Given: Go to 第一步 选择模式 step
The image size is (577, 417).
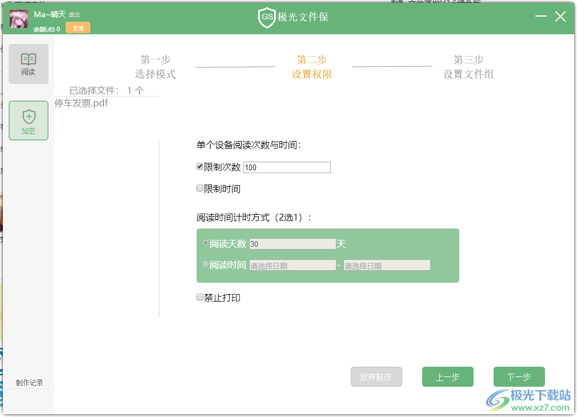Looking at the screenshot, I should (155, 66).
